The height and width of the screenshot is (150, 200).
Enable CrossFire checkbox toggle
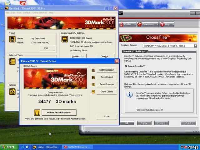pos(126,66)
